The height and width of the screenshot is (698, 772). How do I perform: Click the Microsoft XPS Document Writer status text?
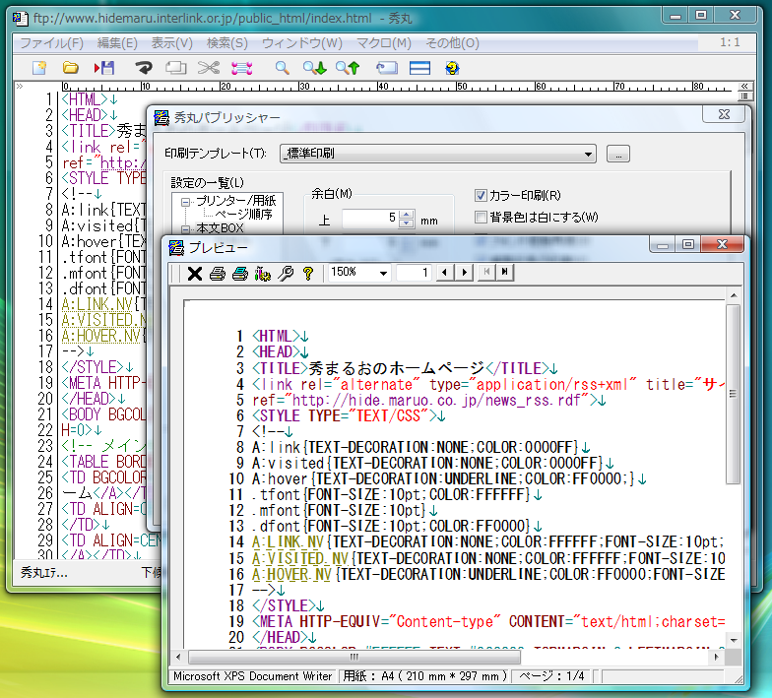coord(252,676)
